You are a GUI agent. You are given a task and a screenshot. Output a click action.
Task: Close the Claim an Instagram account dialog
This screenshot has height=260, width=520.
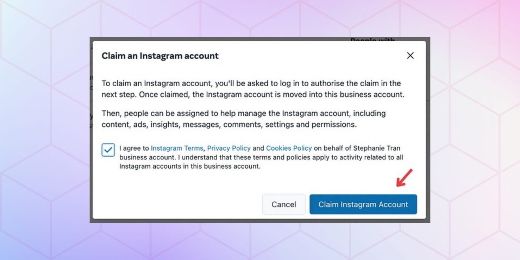click(x=410, y=56)
